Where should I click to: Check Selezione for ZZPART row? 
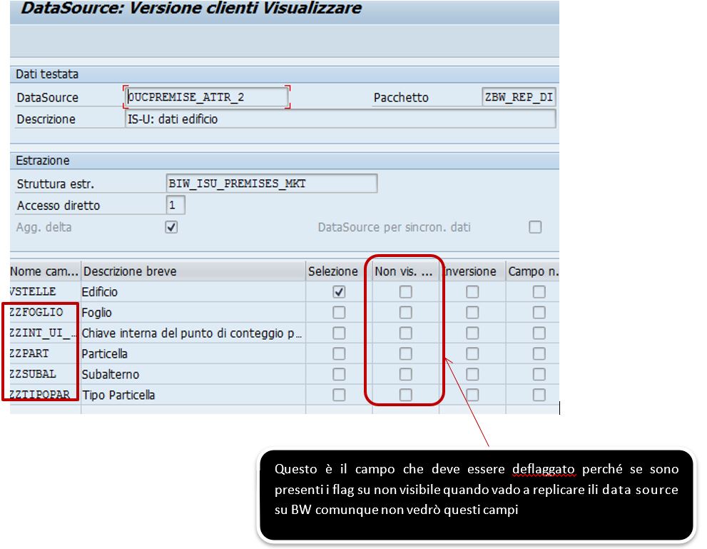(339, 353)
